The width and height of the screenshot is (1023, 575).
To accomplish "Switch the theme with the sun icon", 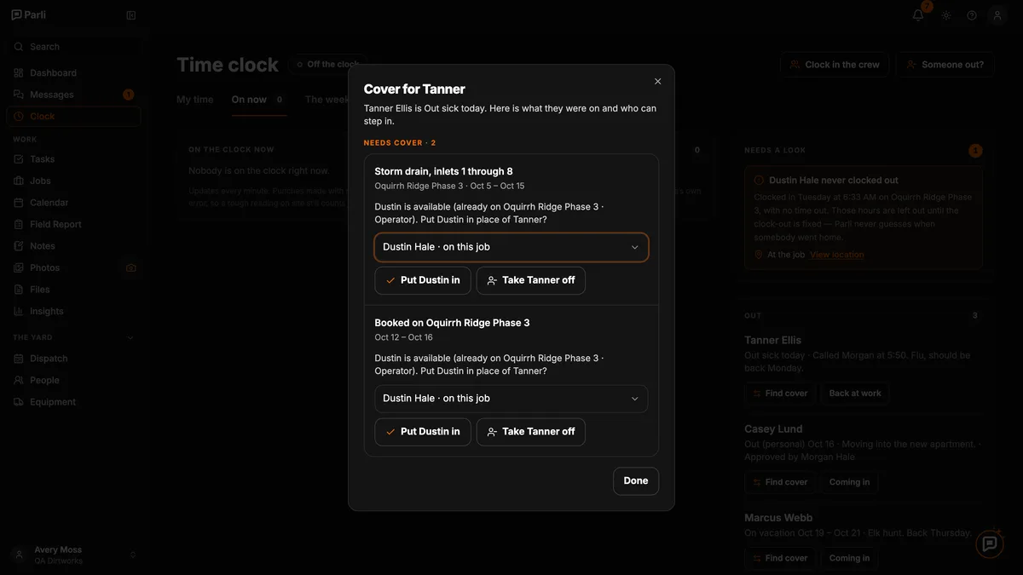I will point(946,15).
